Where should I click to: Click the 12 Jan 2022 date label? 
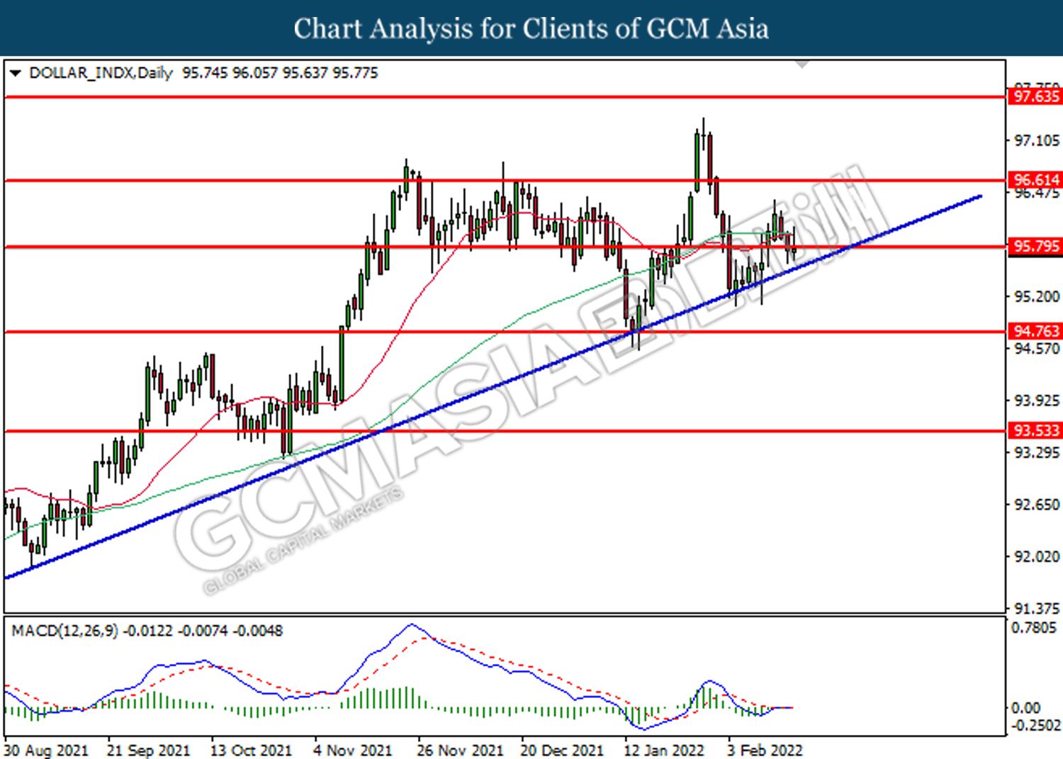tap(664, 750)
